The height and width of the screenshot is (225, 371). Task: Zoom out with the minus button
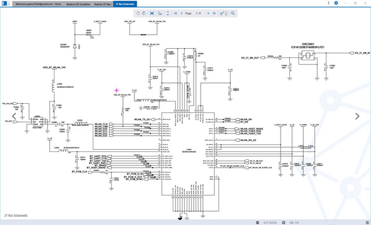(257, 223)
